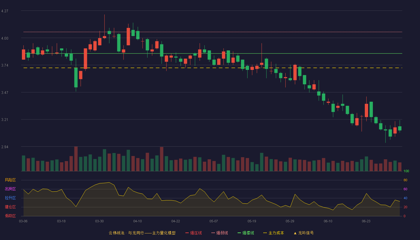
Task: Click the 低吸区 zone label
Action: [x=10, y=216]
